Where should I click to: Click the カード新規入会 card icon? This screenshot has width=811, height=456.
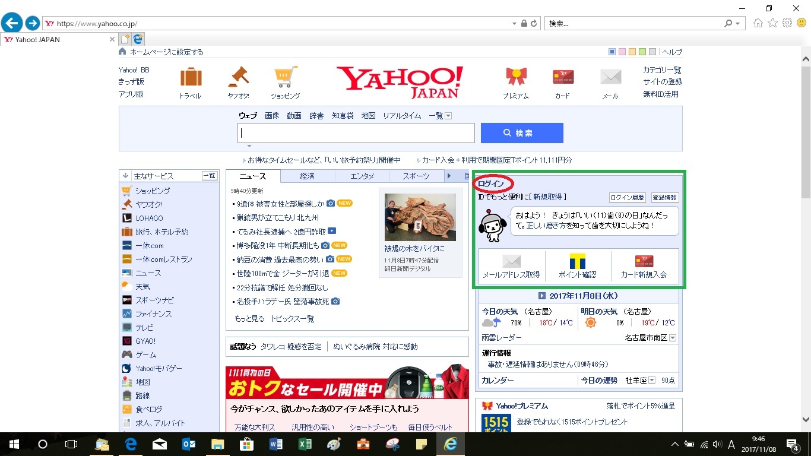644,266
